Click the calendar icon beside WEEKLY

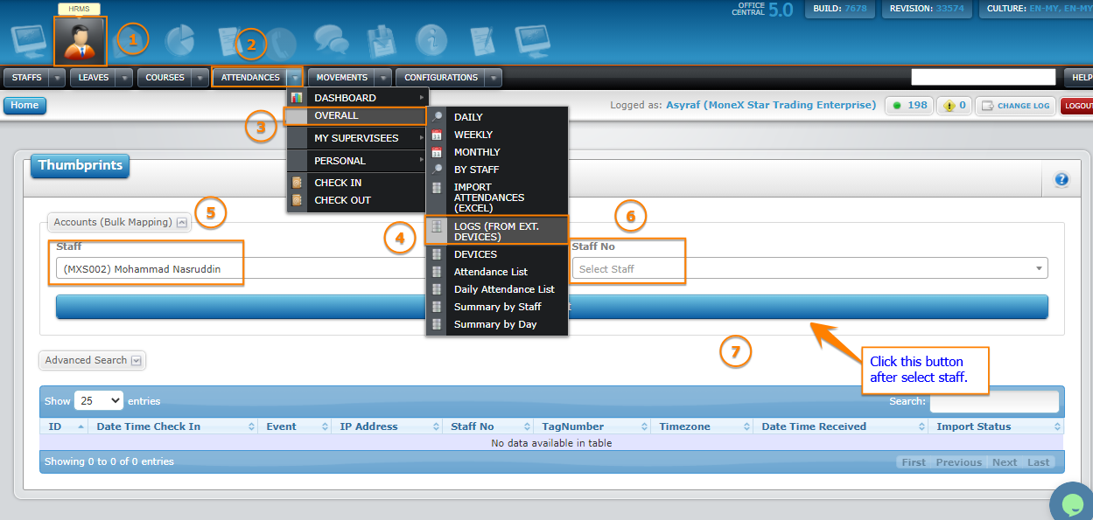[x=437, y=135]
